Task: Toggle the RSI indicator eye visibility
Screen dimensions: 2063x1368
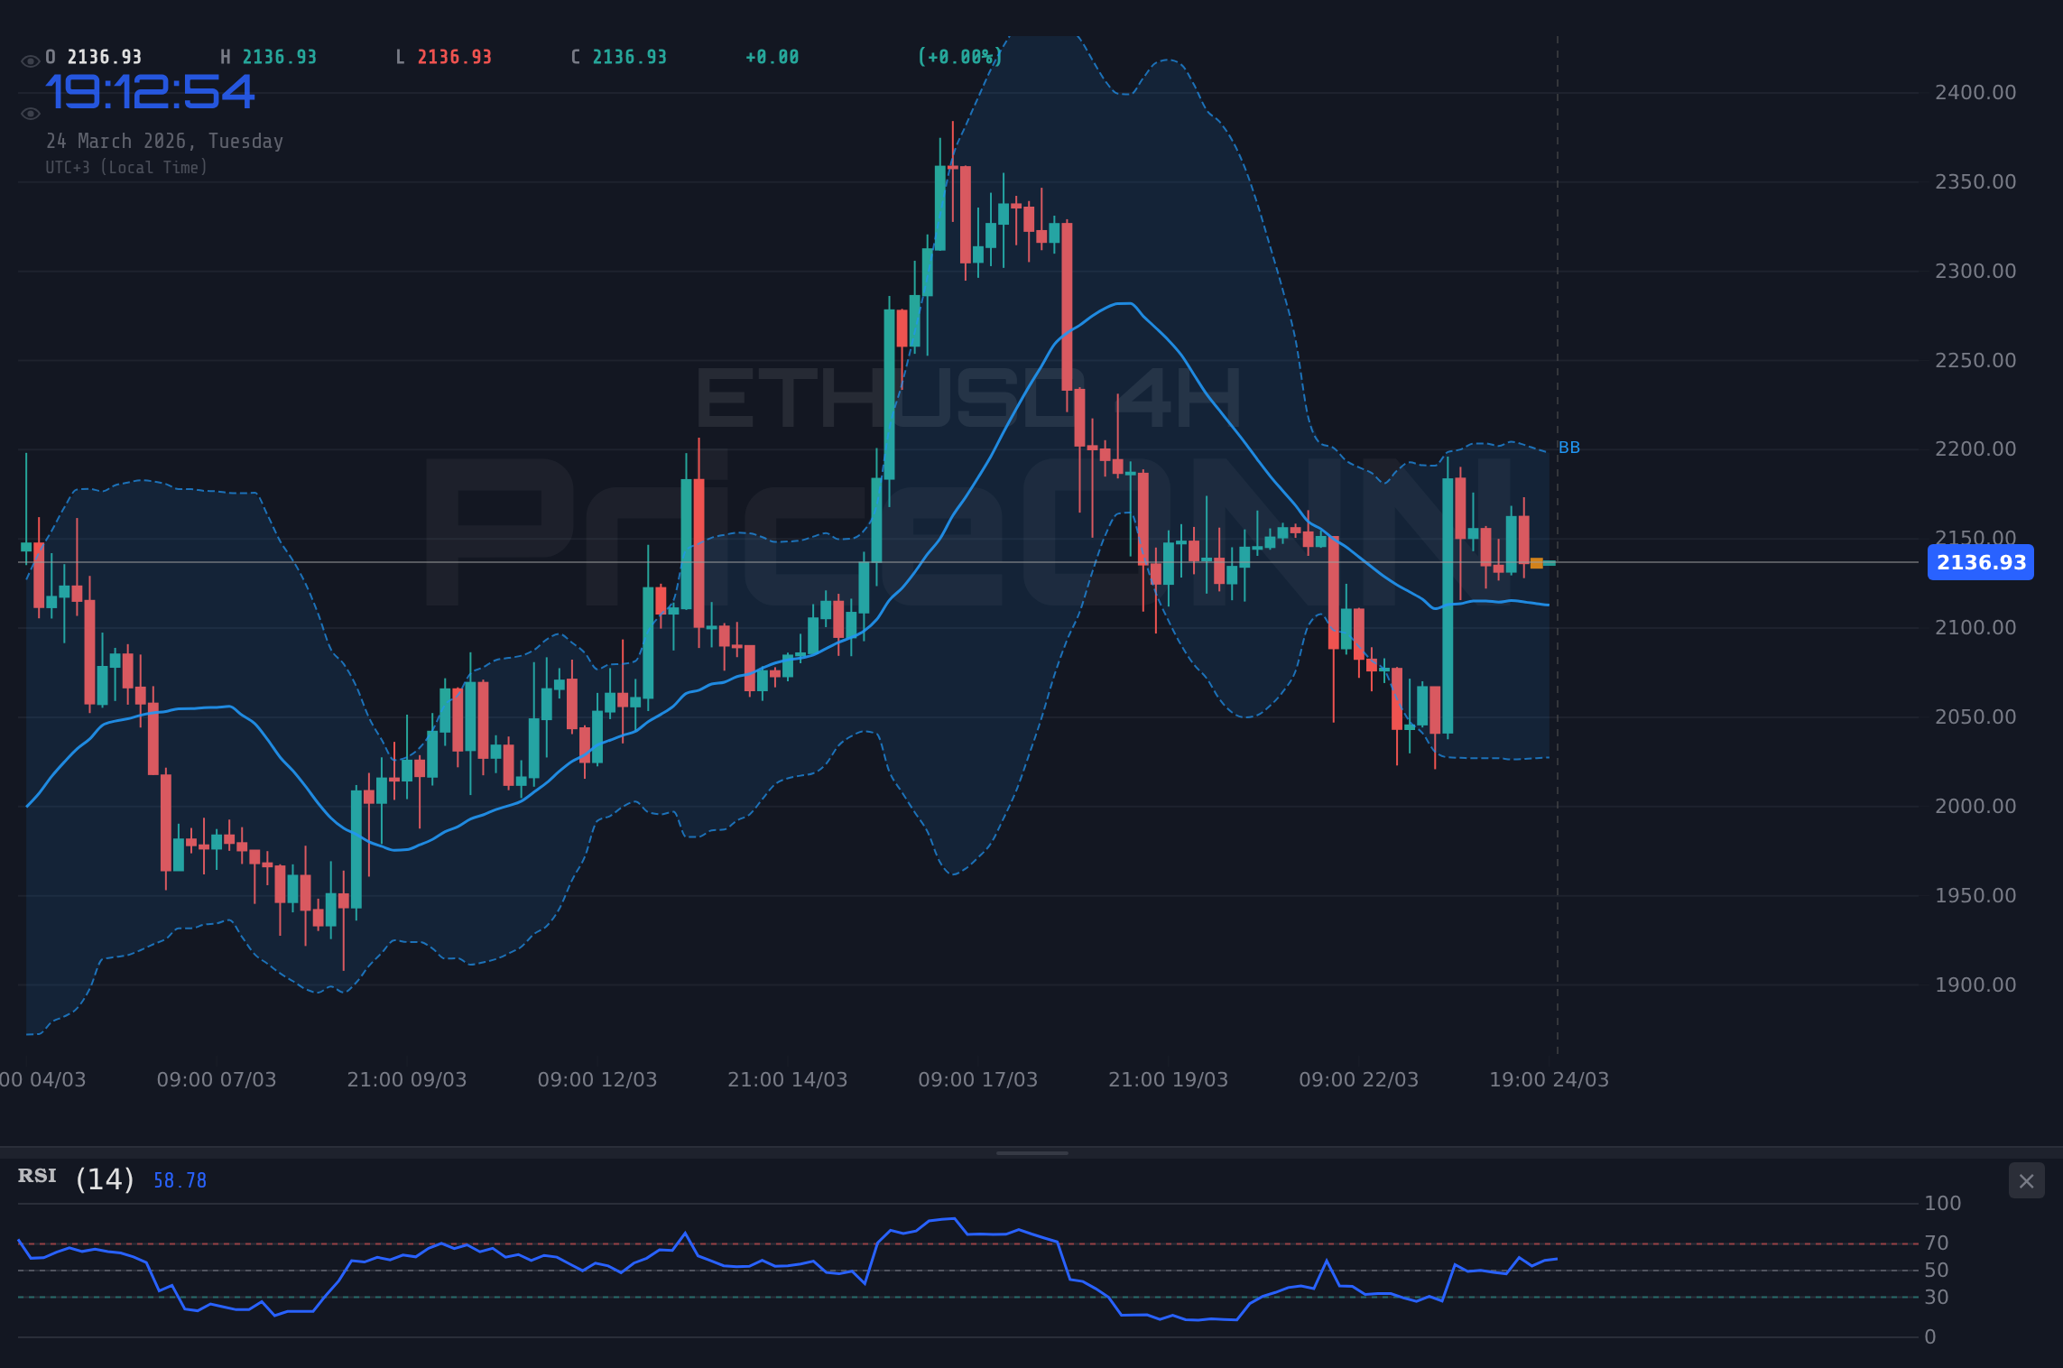Action: 36,1176
